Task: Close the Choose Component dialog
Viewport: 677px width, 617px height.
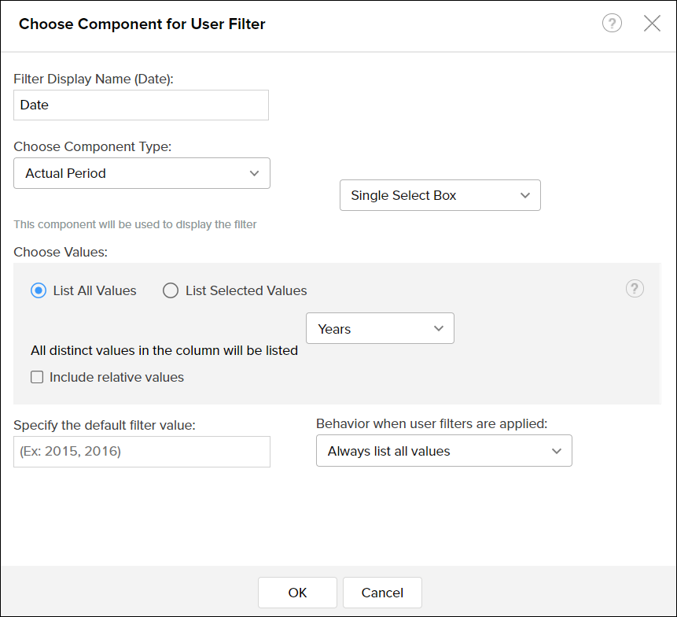Action: click(653, 23)
